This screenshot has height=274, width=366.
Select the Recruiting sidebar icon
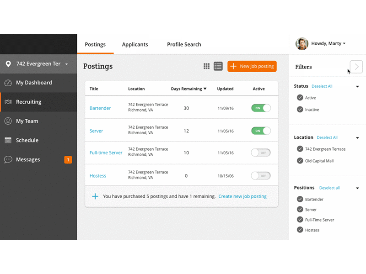click(8, 102)
